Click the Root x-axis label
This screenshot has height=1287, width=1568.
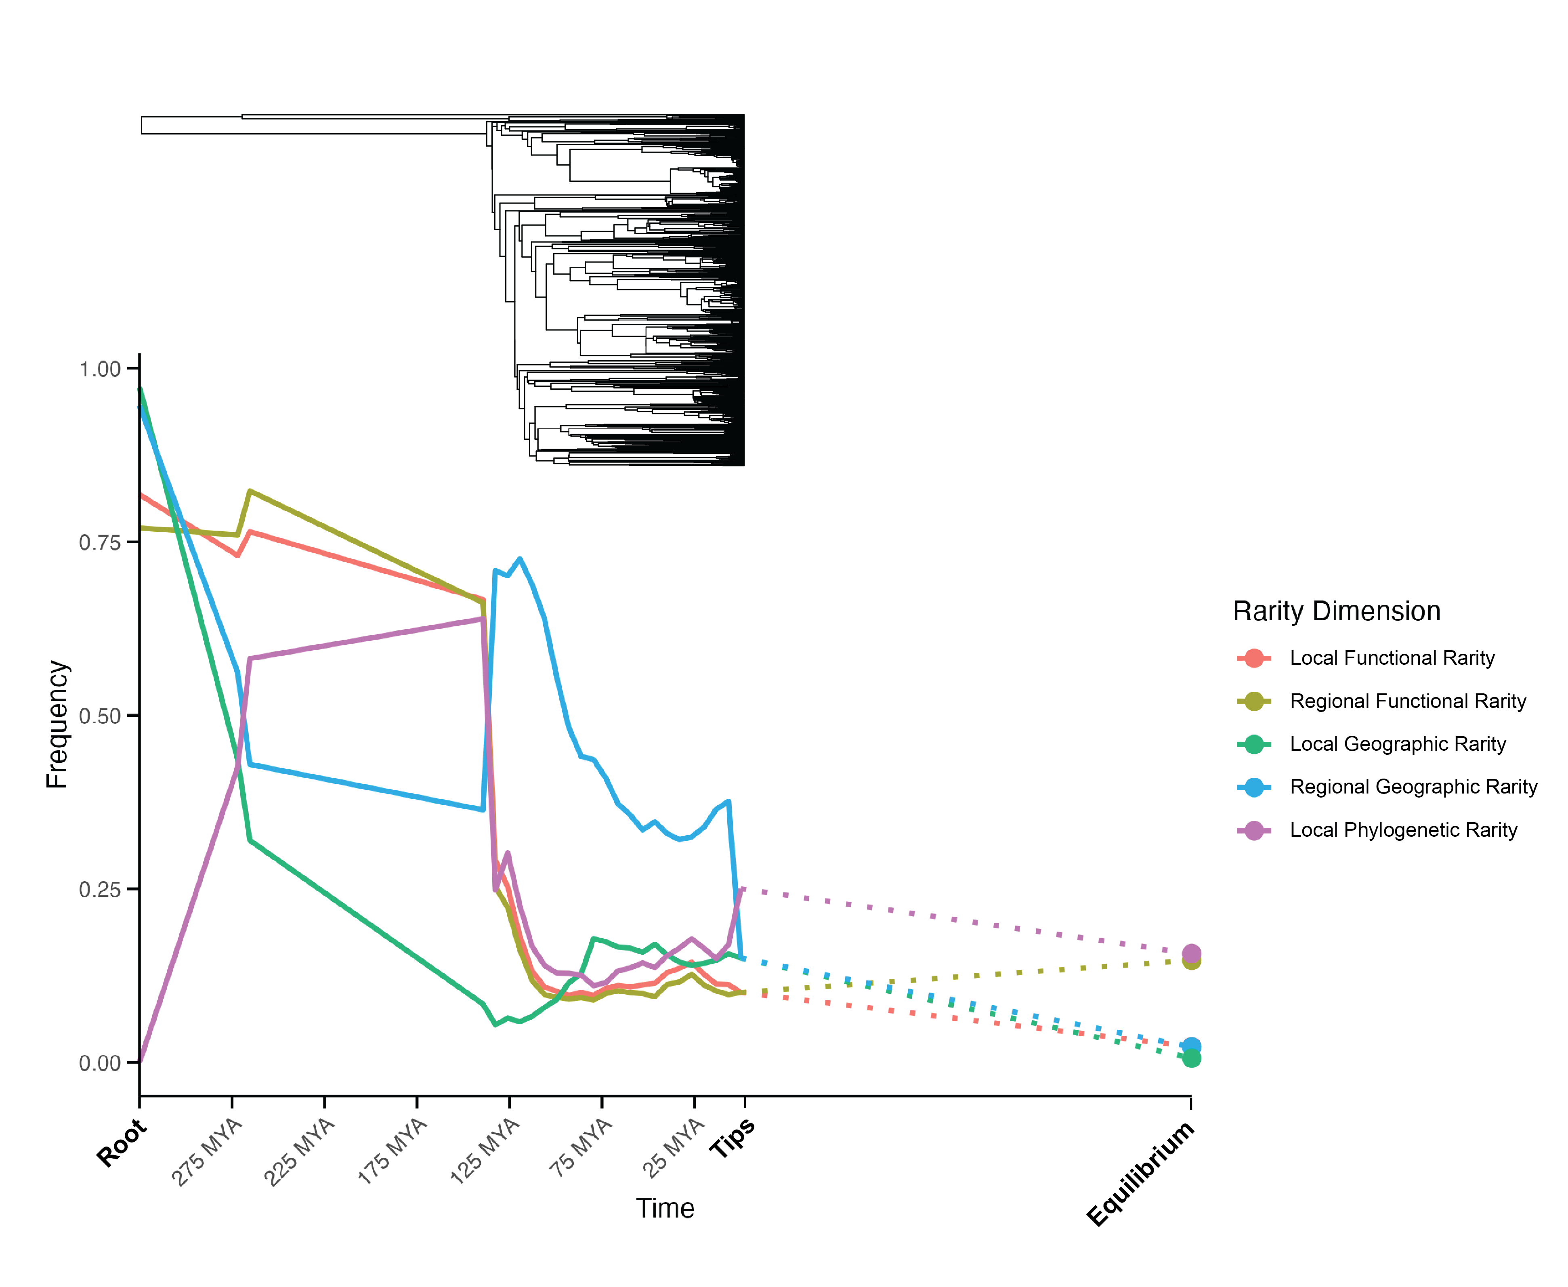pos(122,1142)
